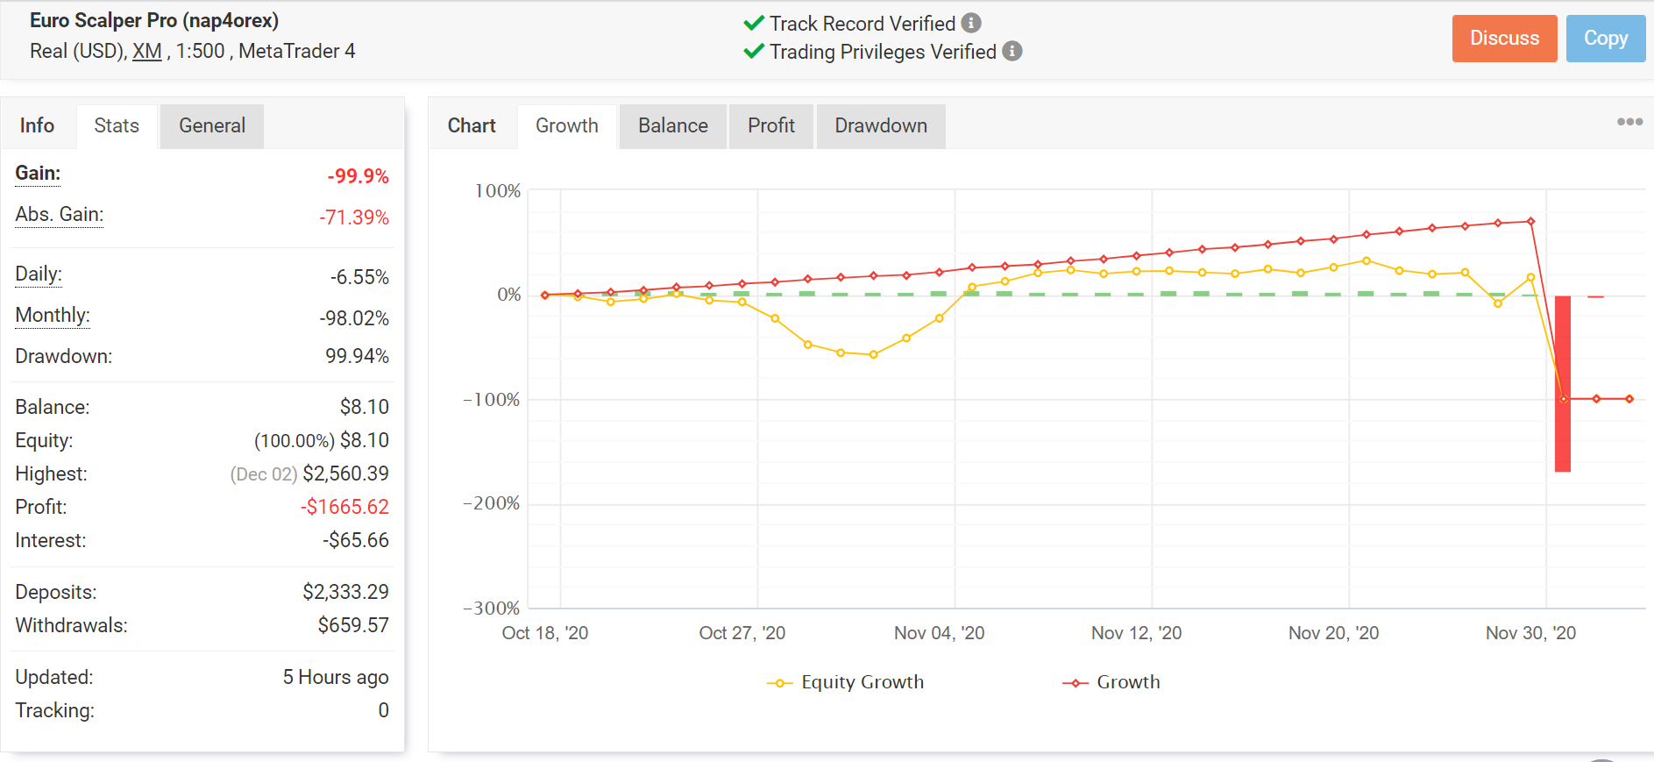The width and height of the screenshot is (1654, 762).
Task: Click the Tracking value 0
Action: coord(383,710)
